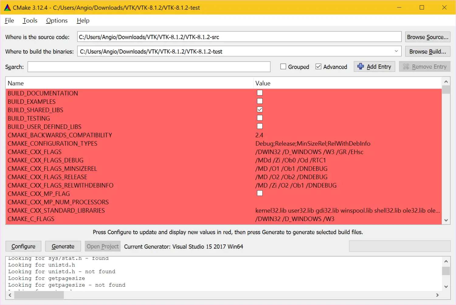Click the Browse Build button
This screenshot has width=456, height=305.
[427, 51]
